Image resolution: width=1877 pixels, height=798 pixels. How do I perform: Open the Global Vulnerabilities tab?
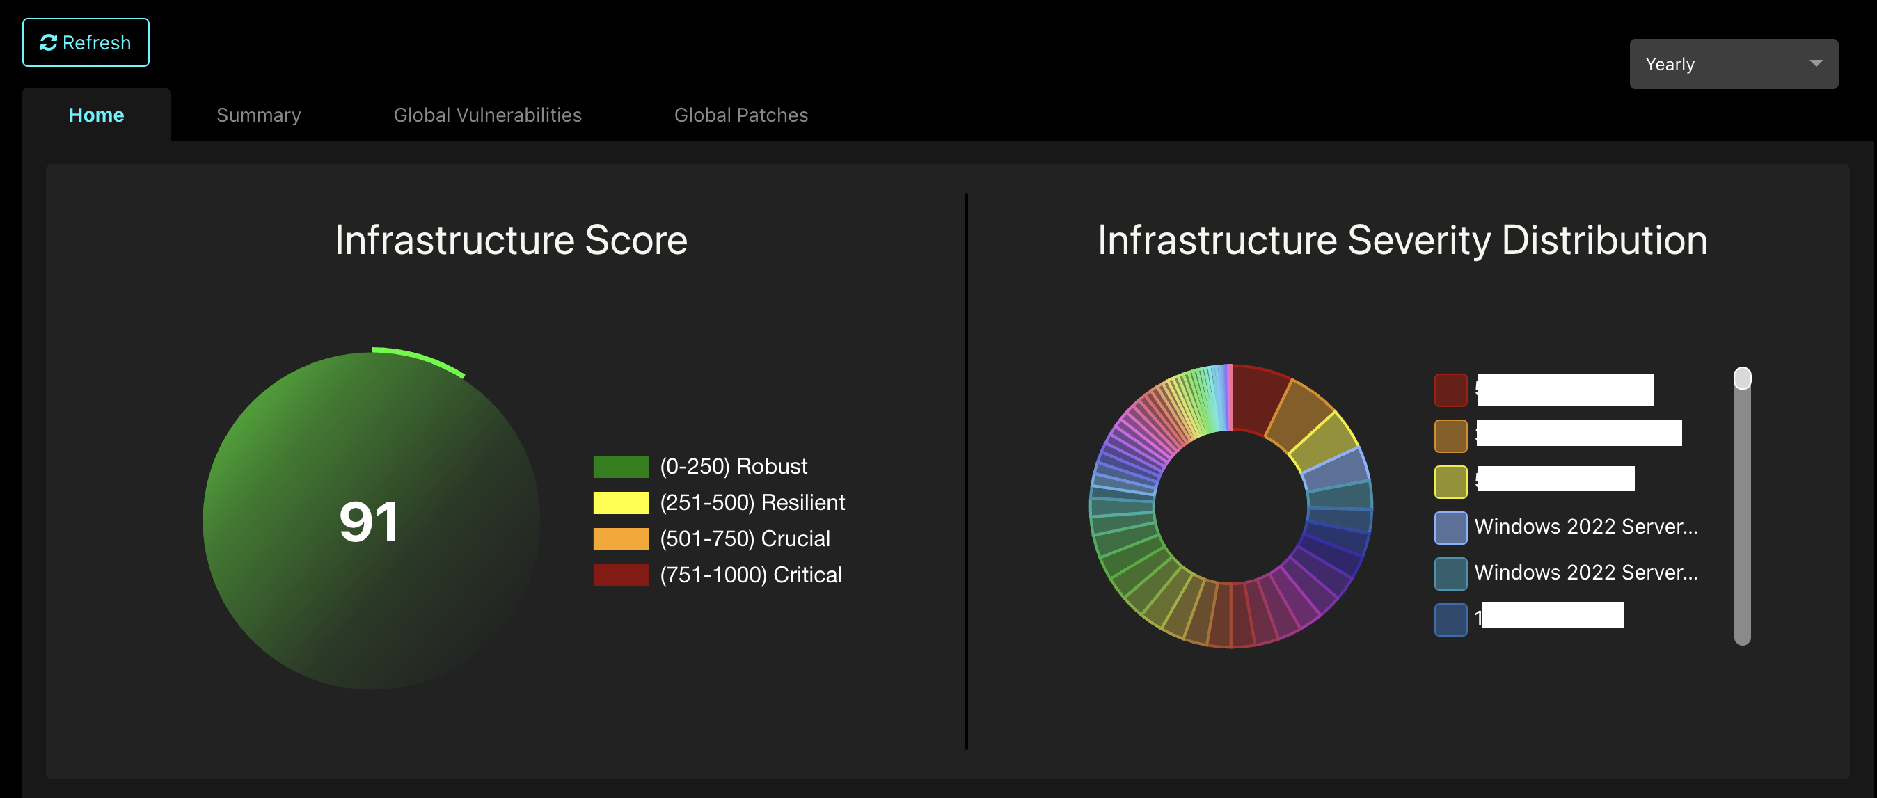(486, 115)
